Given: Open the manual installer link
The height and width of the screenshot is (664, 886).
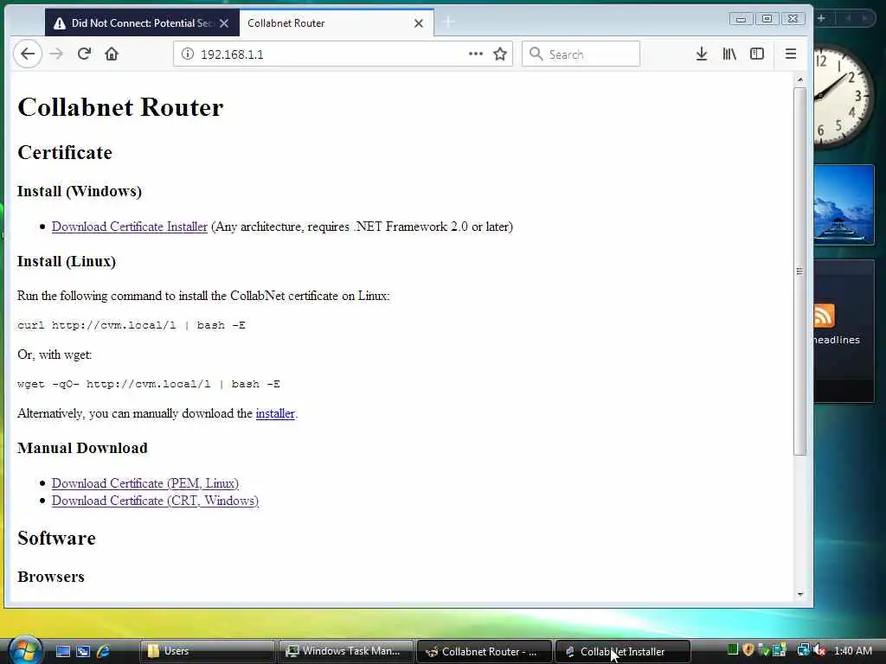Looking at the screenshot, I should (x=275, y=414).
